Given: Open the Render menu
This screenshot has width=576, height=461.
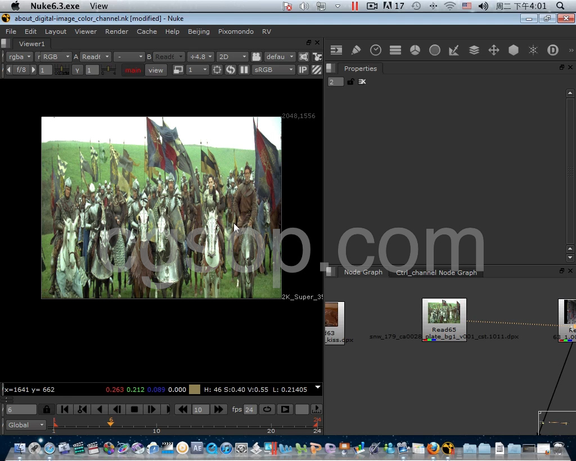Looking at the screenshot, I should [x=116, y=31].
